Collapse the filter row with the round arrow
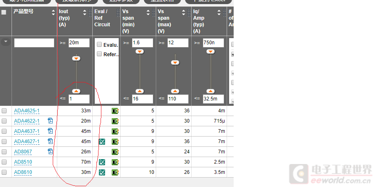Viewport: 375px width, 187px height. [x=5, y=42]
